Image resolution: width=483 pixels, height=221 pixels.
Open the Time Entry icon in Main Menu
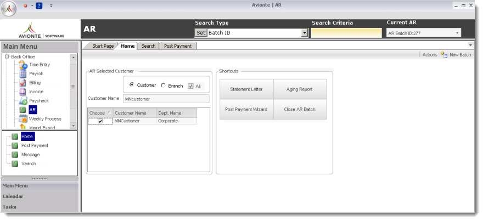tap(23, 65)
